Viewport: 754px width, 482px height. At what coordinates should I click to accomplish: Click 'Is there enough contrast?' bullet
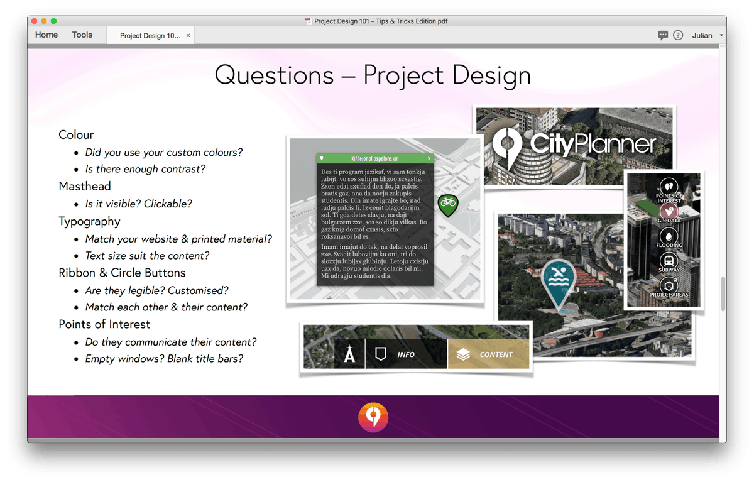coord(145,169)
